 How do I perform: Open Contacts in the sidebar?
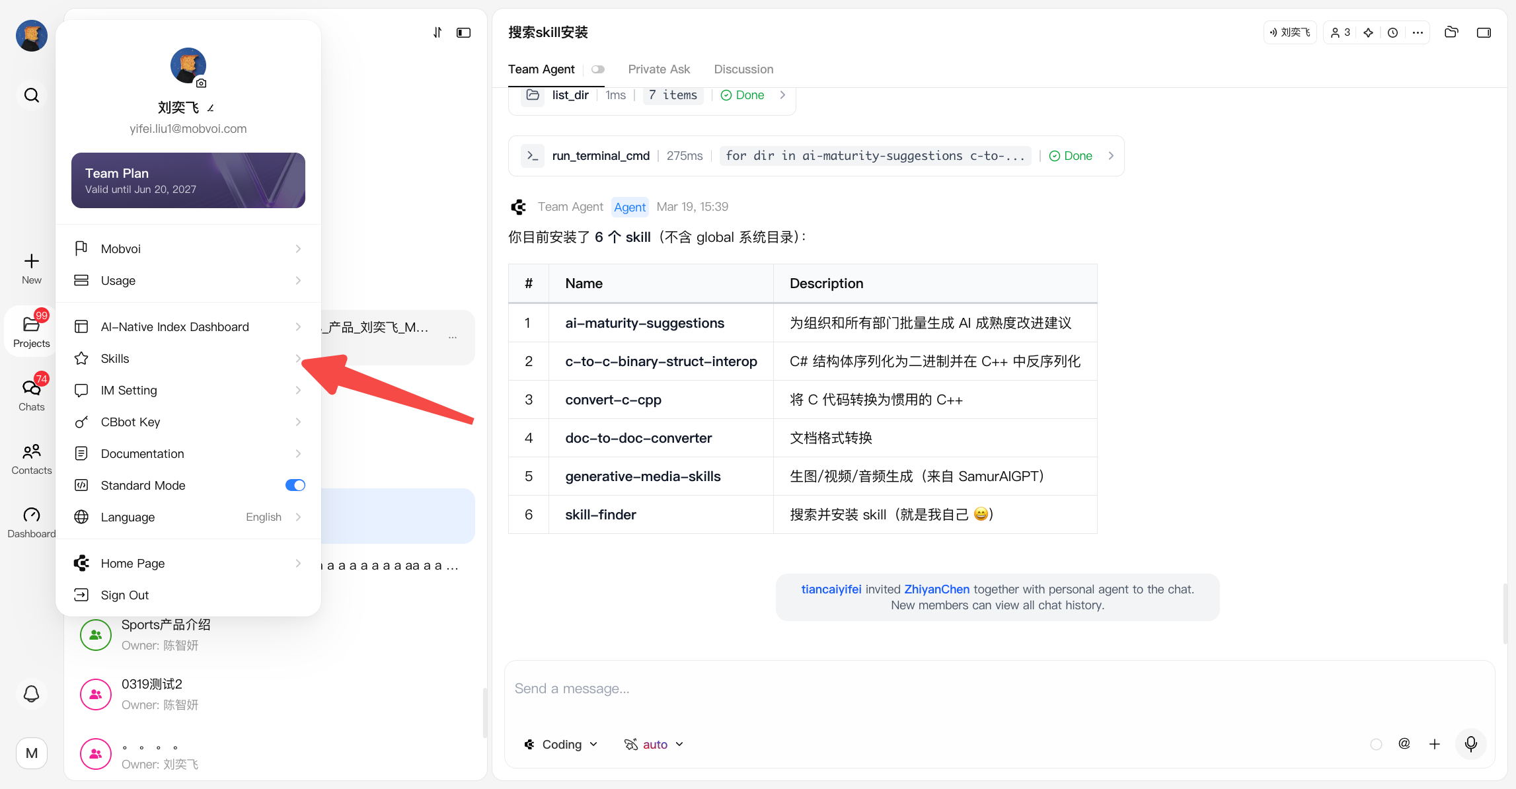tap(31, 459)
